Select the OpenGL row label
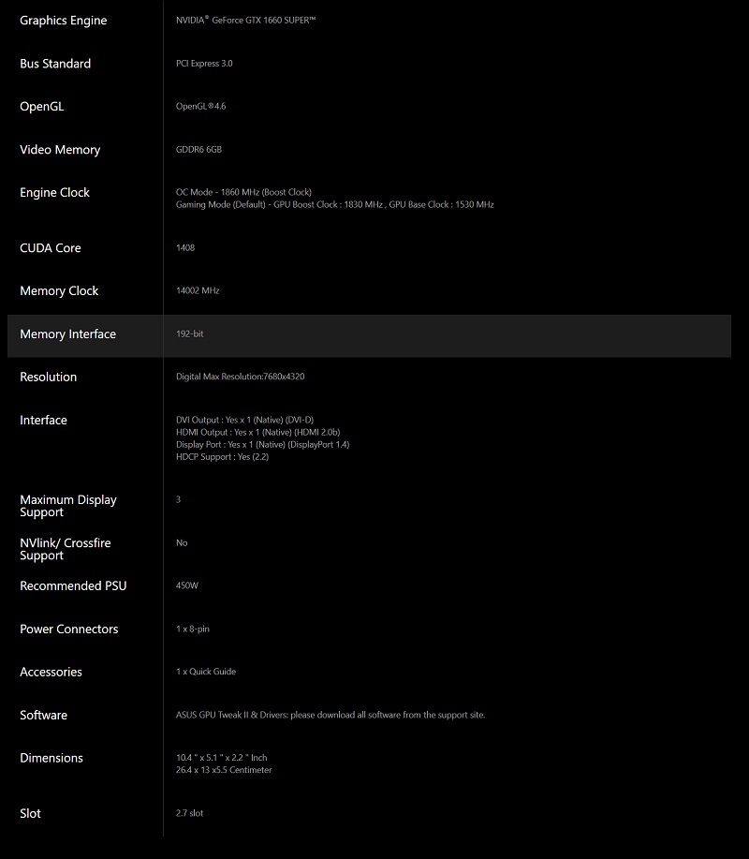749x859 pixels. [41, 107]
